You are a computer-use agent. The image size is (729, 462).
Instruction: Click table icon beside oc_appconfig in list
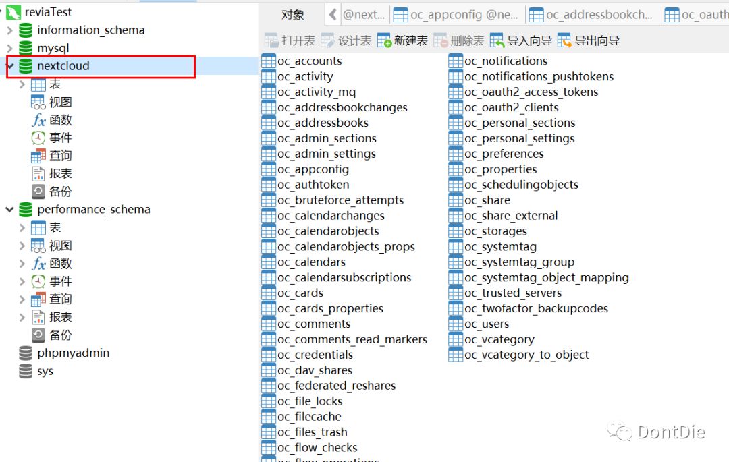click(269, 169)
